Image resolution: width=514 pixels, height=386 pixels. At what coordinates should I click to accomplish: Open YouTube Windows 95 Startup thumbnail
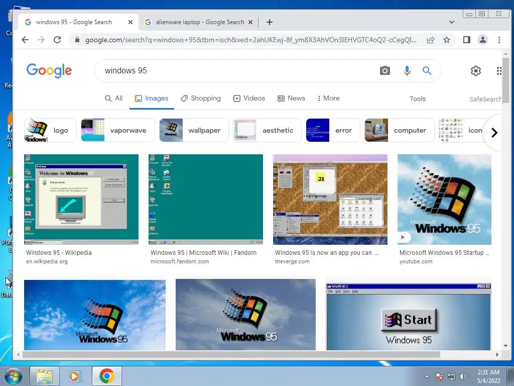click(444, 200)
